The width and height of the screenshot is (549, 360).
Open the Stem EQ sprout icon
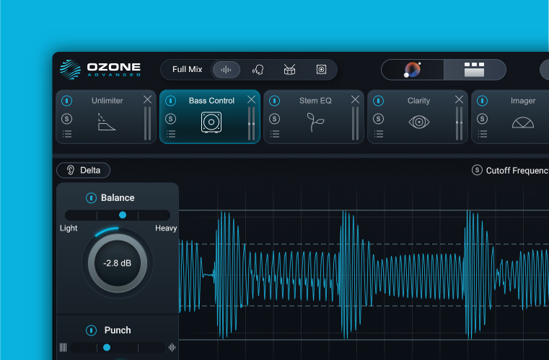[x=315, y=122]
